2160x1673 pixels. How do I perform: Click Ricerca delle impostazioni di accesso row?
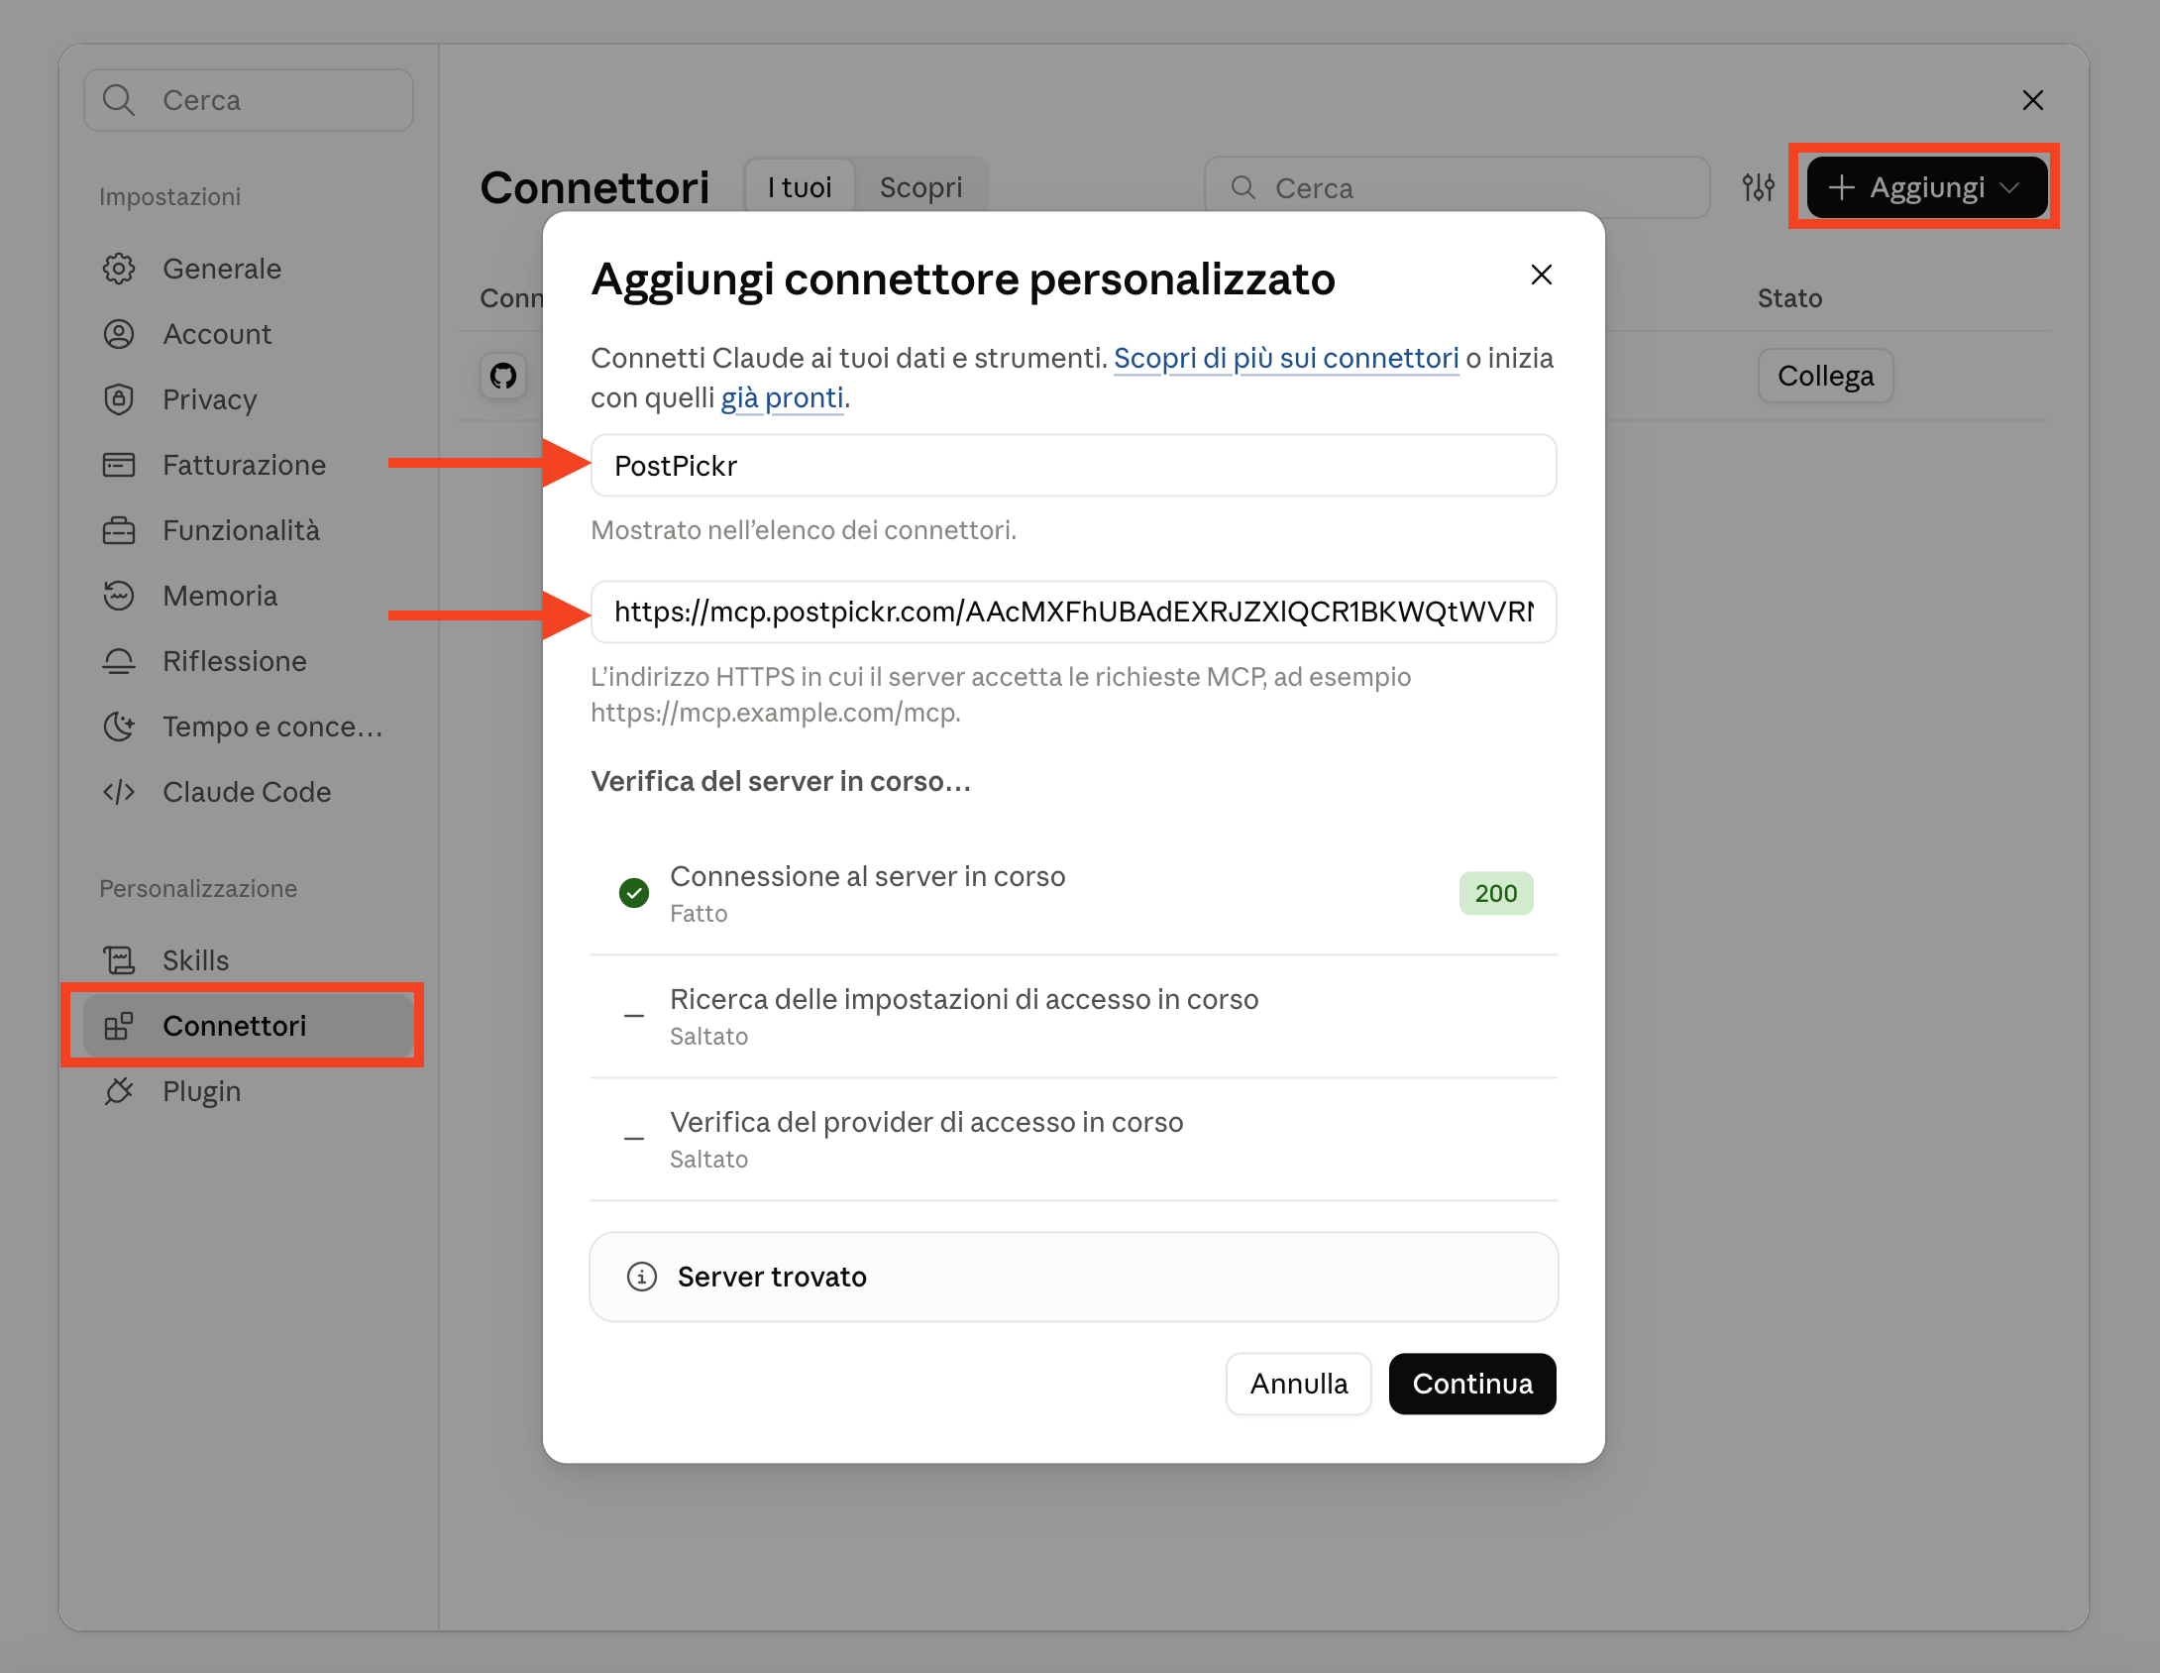point(1074,1016)
